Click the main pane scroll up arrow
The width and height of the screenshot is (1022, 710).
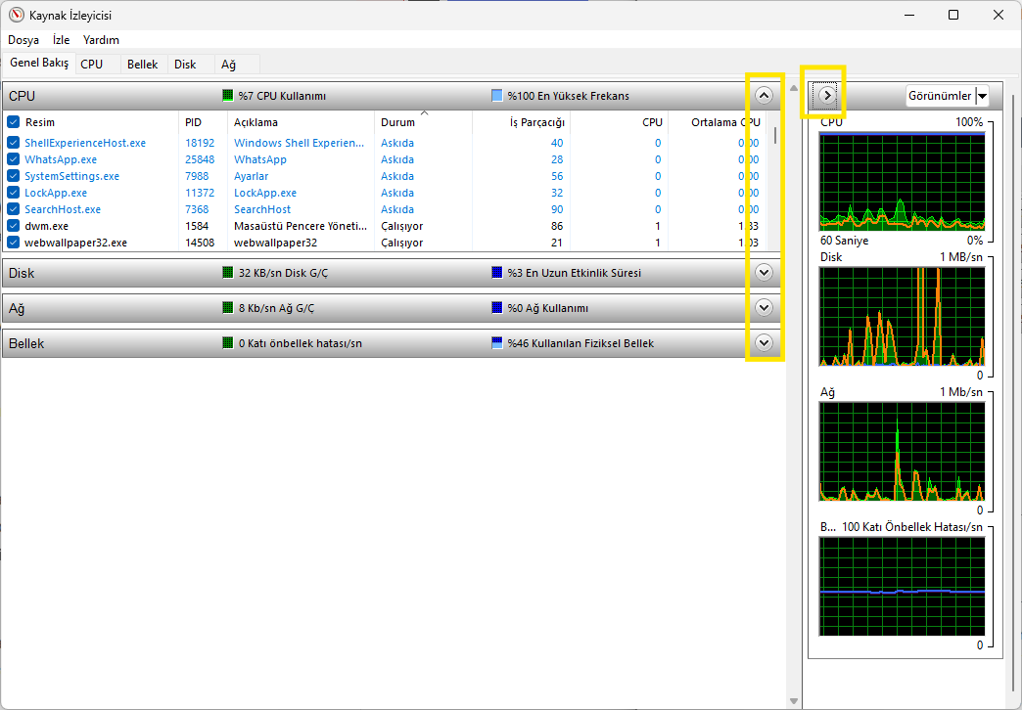coord(793,87)
